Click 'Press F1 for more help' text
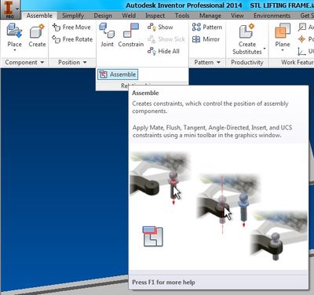 point(163,282)
